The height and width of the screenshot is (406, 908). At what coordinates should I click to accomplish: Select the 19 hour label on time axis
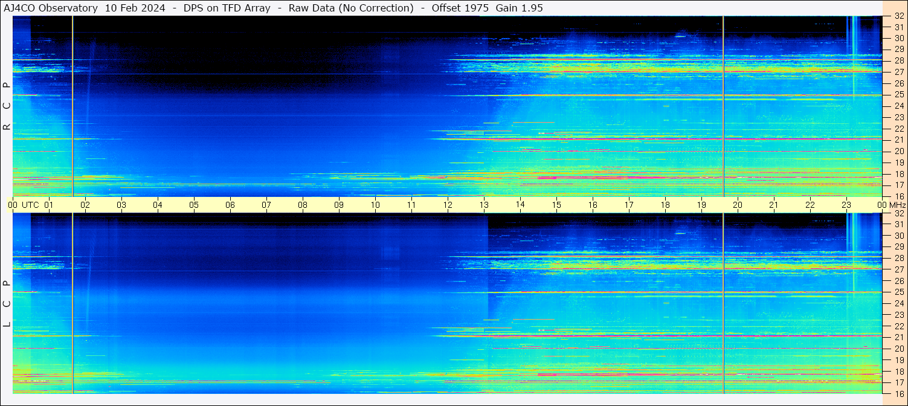click(x=701, y=205)
